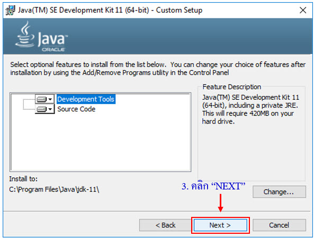The image size is (314, 238).
Task: Click the blue Thai "NEXT" annotation text
Action: [x=213, y=186]
